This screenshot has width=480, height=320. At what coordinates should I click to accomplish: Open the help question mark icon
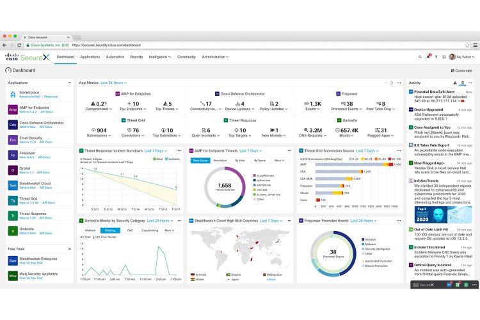point(436,57)
